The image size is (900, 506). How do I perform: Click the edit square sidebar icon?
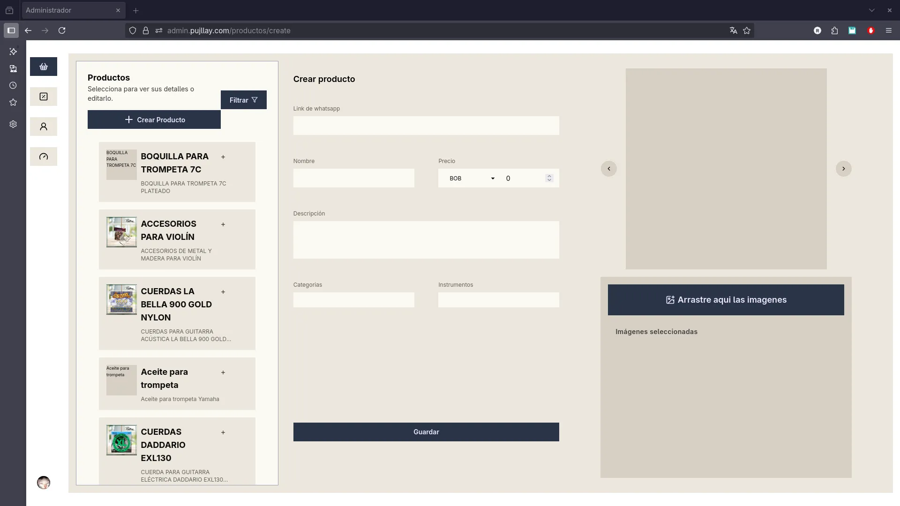coord(44,97)
